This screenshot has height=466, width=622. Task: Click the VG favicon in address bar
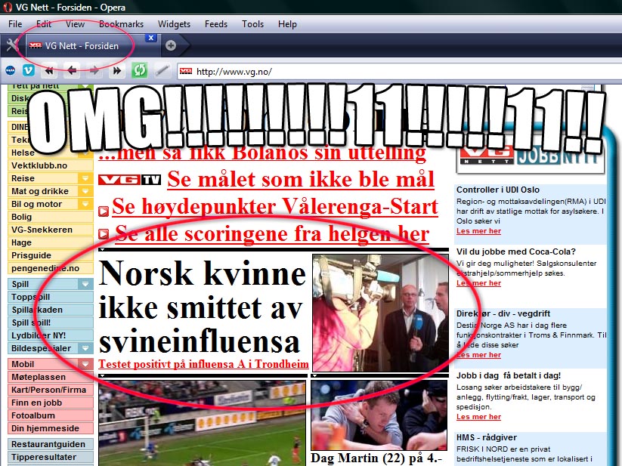(186, 71)
